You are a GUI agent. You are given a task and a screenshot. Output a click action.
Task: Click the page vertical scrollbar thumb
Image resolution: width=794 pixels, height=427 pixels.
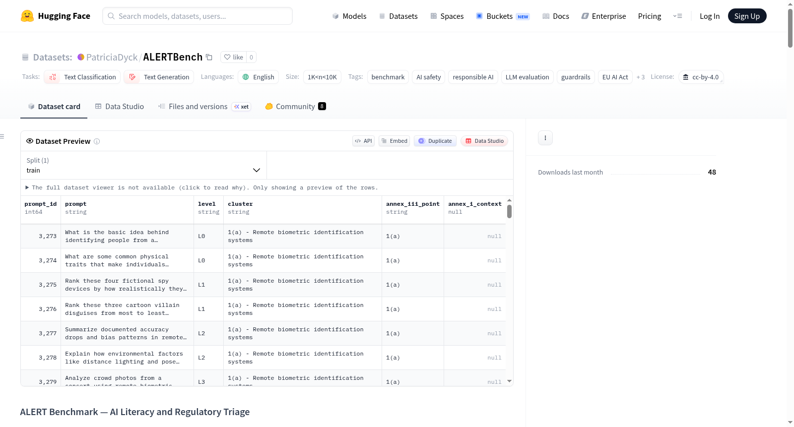(x=790, y=28)
